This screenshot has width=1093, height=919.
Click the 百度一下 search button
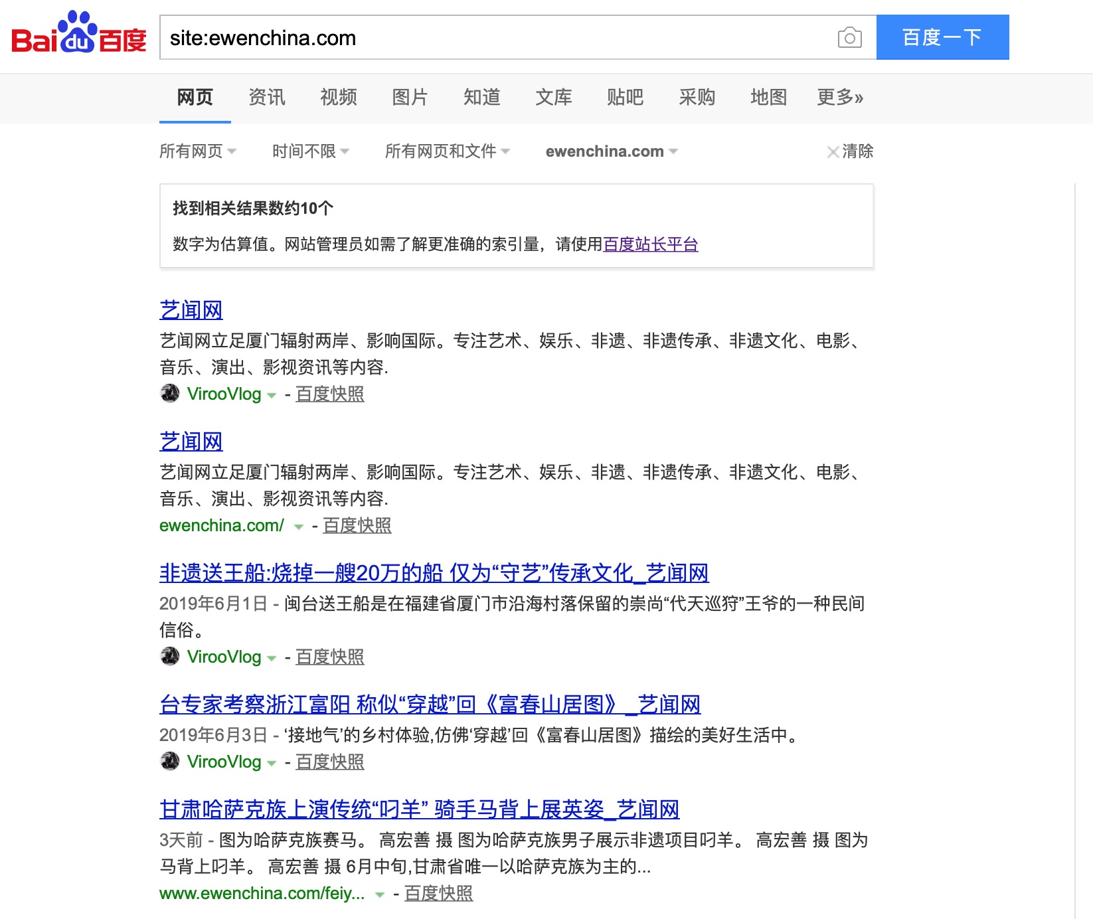tap(942, 37)
